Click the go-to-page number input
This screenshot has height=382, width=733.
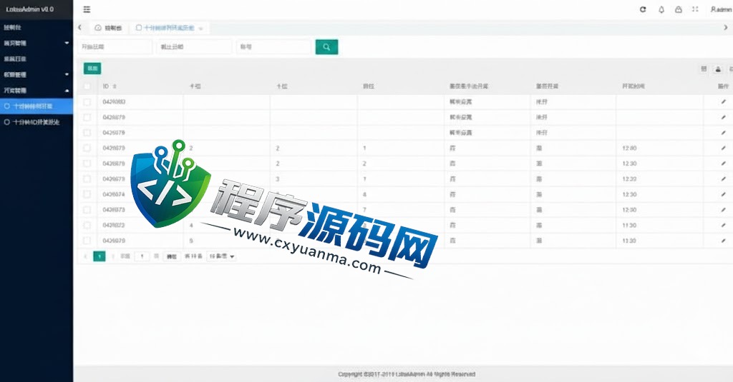coord(142,256)
